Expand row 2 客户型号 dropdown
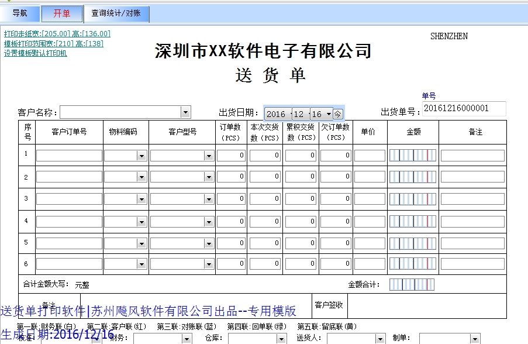This screenshot has width=528, height=344. click(x=209, y=177)
